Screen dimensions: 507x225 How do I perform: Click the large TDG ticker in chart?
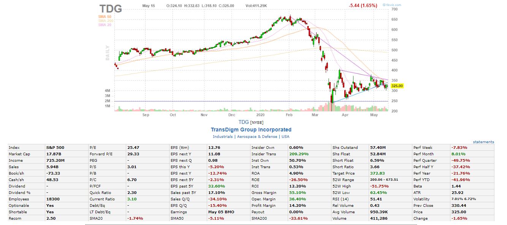[111, 8]
